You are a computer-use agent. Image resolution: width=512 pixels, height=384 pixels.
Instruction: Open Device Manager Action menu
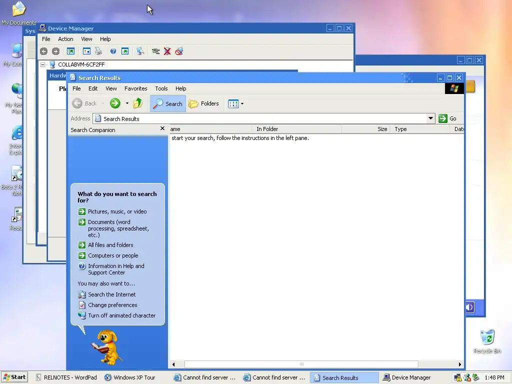pyautogui.click(x=65, y=39)
